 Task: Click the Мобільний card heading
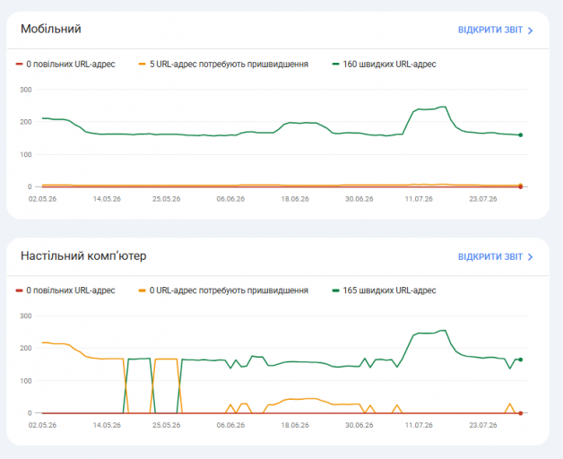[50, 29]
